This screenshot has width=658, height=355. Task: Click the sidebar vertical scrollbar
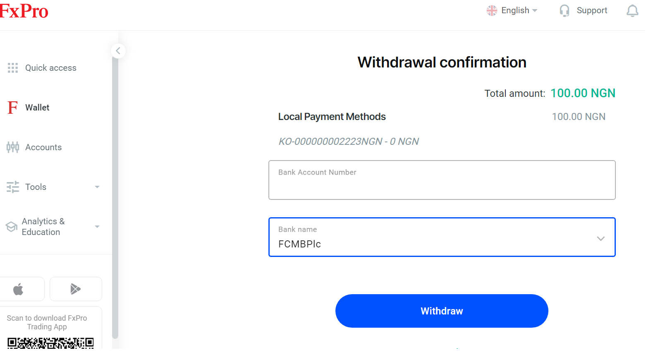click(115, 199)
